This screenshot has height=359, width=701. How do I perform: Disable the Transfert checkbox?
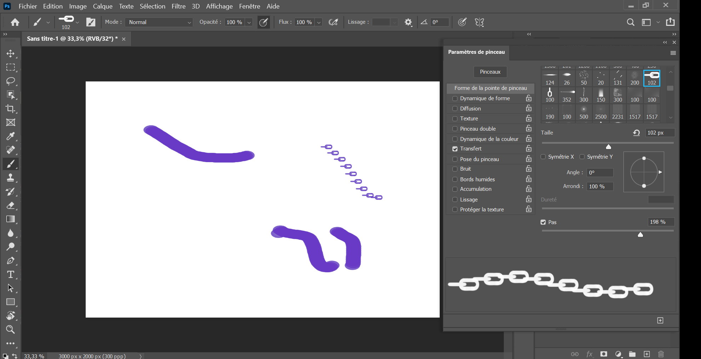coord(455,149)
